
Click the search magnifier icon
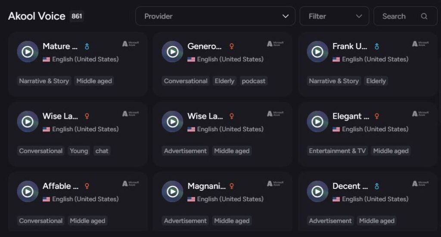pos(424,16)
